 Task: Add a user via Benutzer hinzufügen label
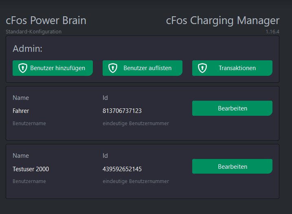[x=58, y=68]
